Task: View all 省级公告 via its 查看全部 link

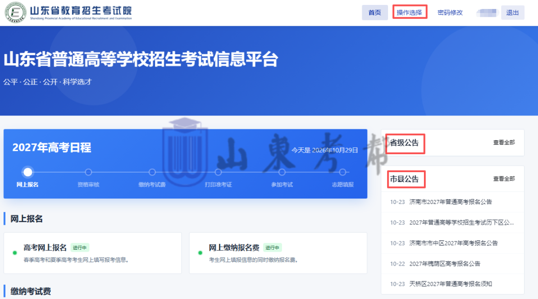Action: point(504,142)
